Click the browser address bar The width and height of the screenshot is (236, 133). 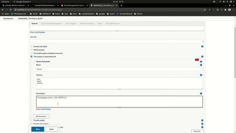click(x=108, y=10)
